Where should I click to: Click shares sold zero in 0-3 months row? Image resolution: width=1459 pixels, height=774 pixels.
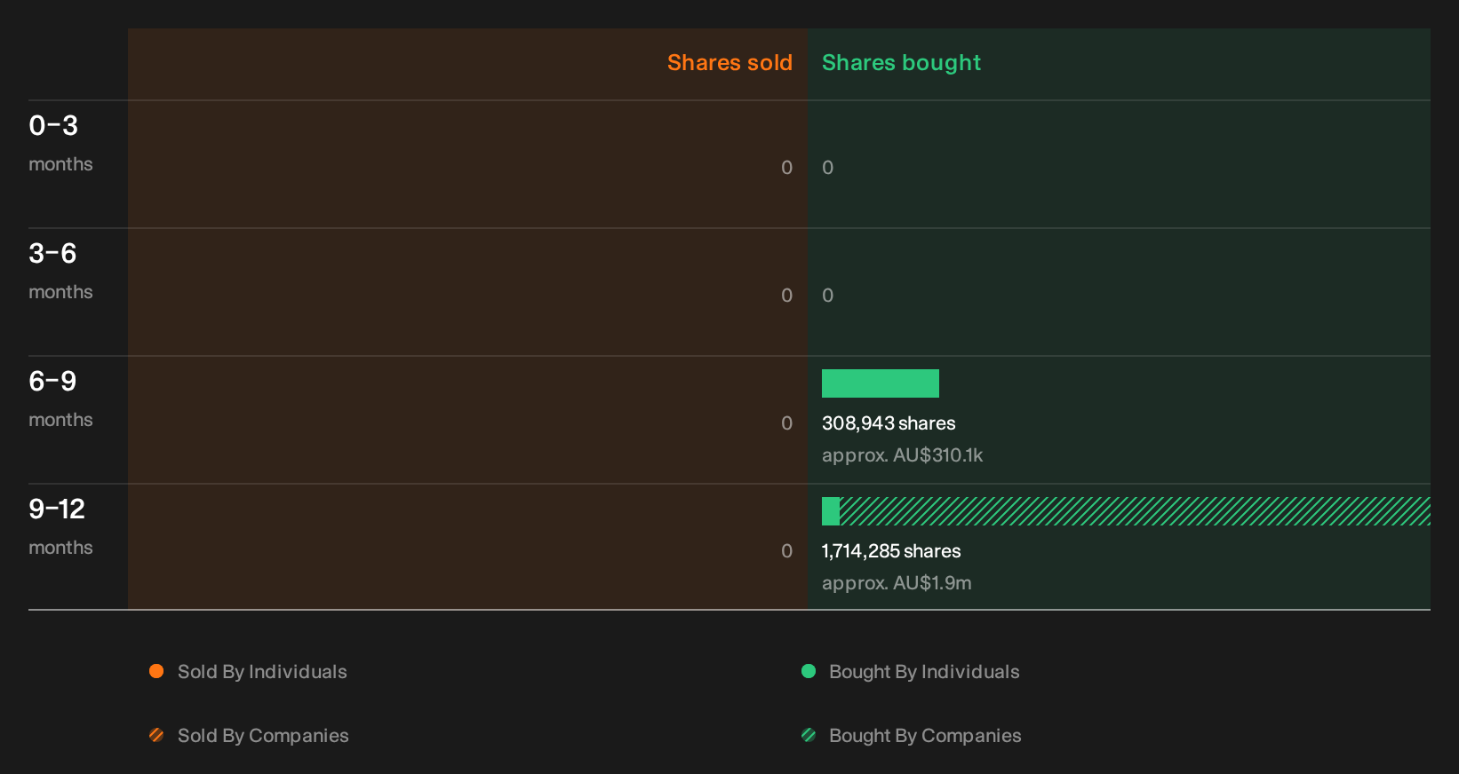786,168
